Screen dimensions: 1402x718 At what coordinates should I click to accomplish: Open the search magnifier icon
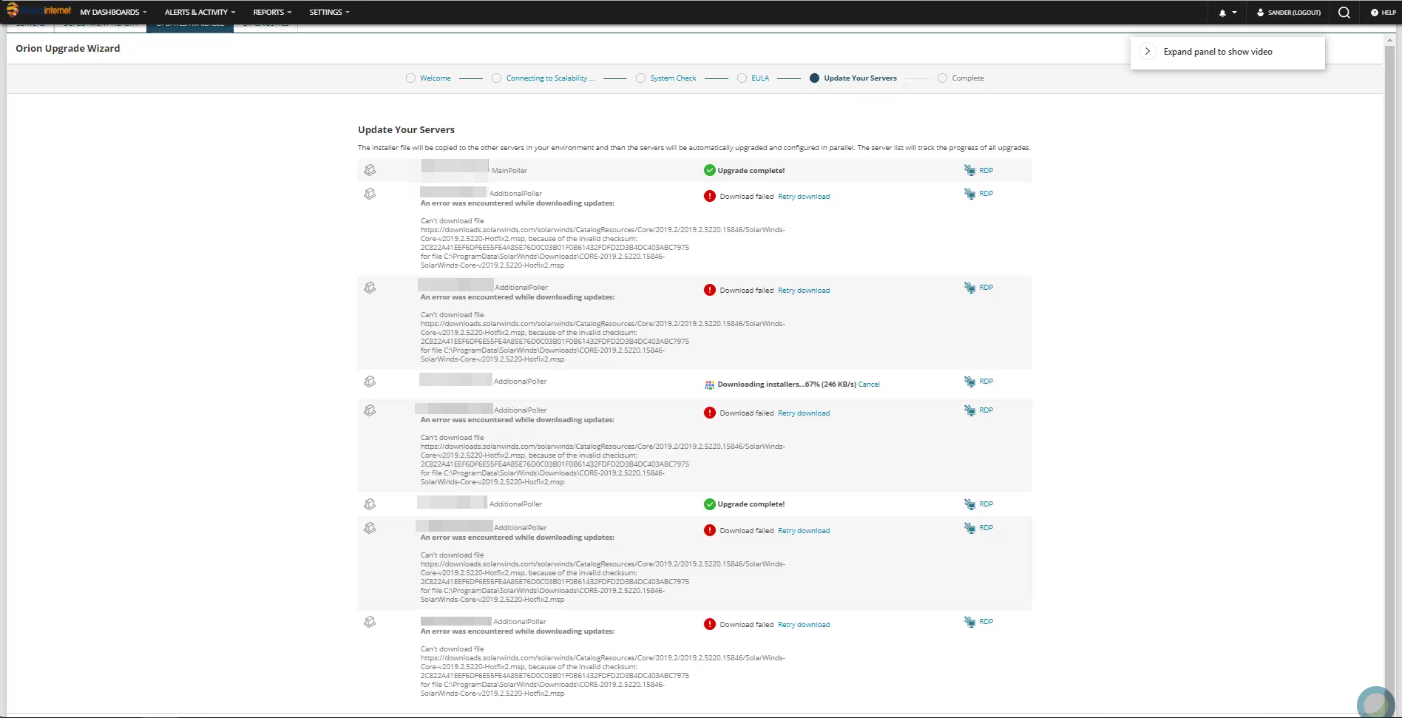click(1344, 13)
